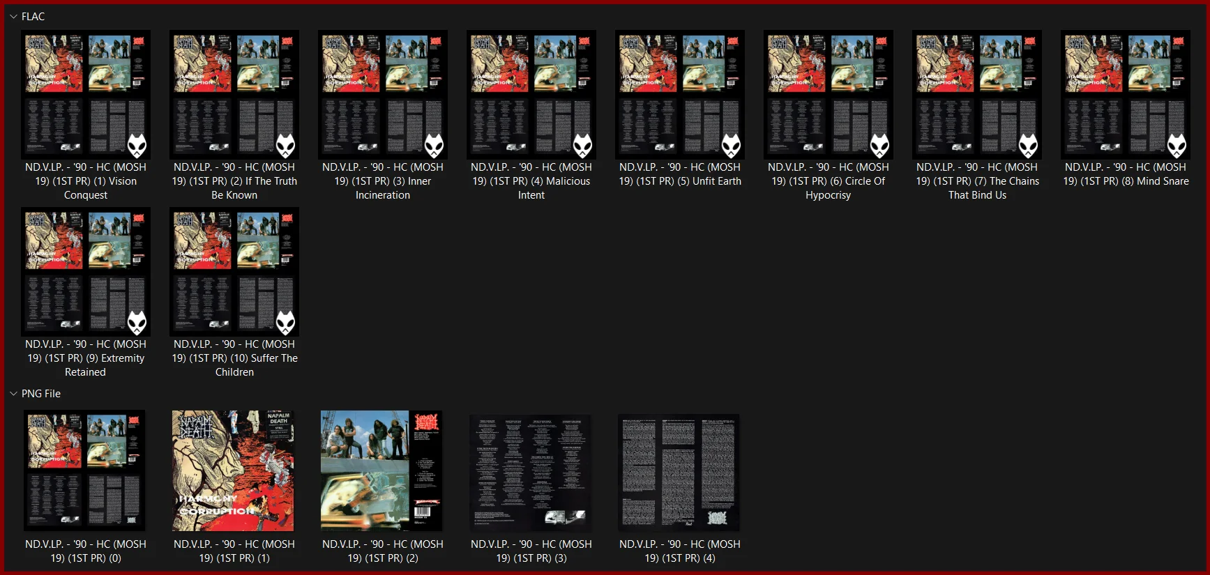Select FLAC thumbnail for (7) The Chains That Bind Us
Viewport: 1210px width, 575px height.
[977, 95]
